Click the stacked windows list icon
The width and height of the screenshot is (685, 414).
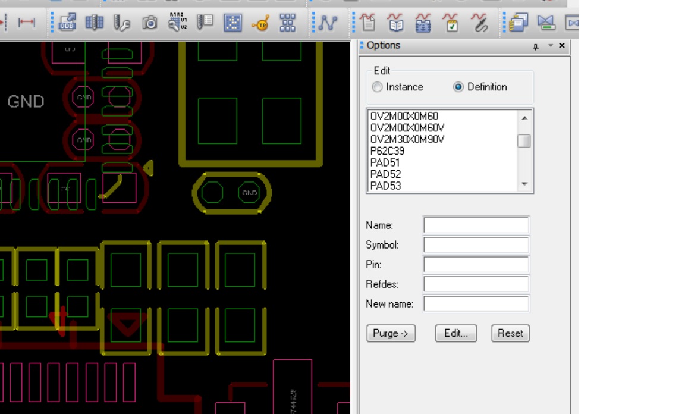tap(518, 22)
